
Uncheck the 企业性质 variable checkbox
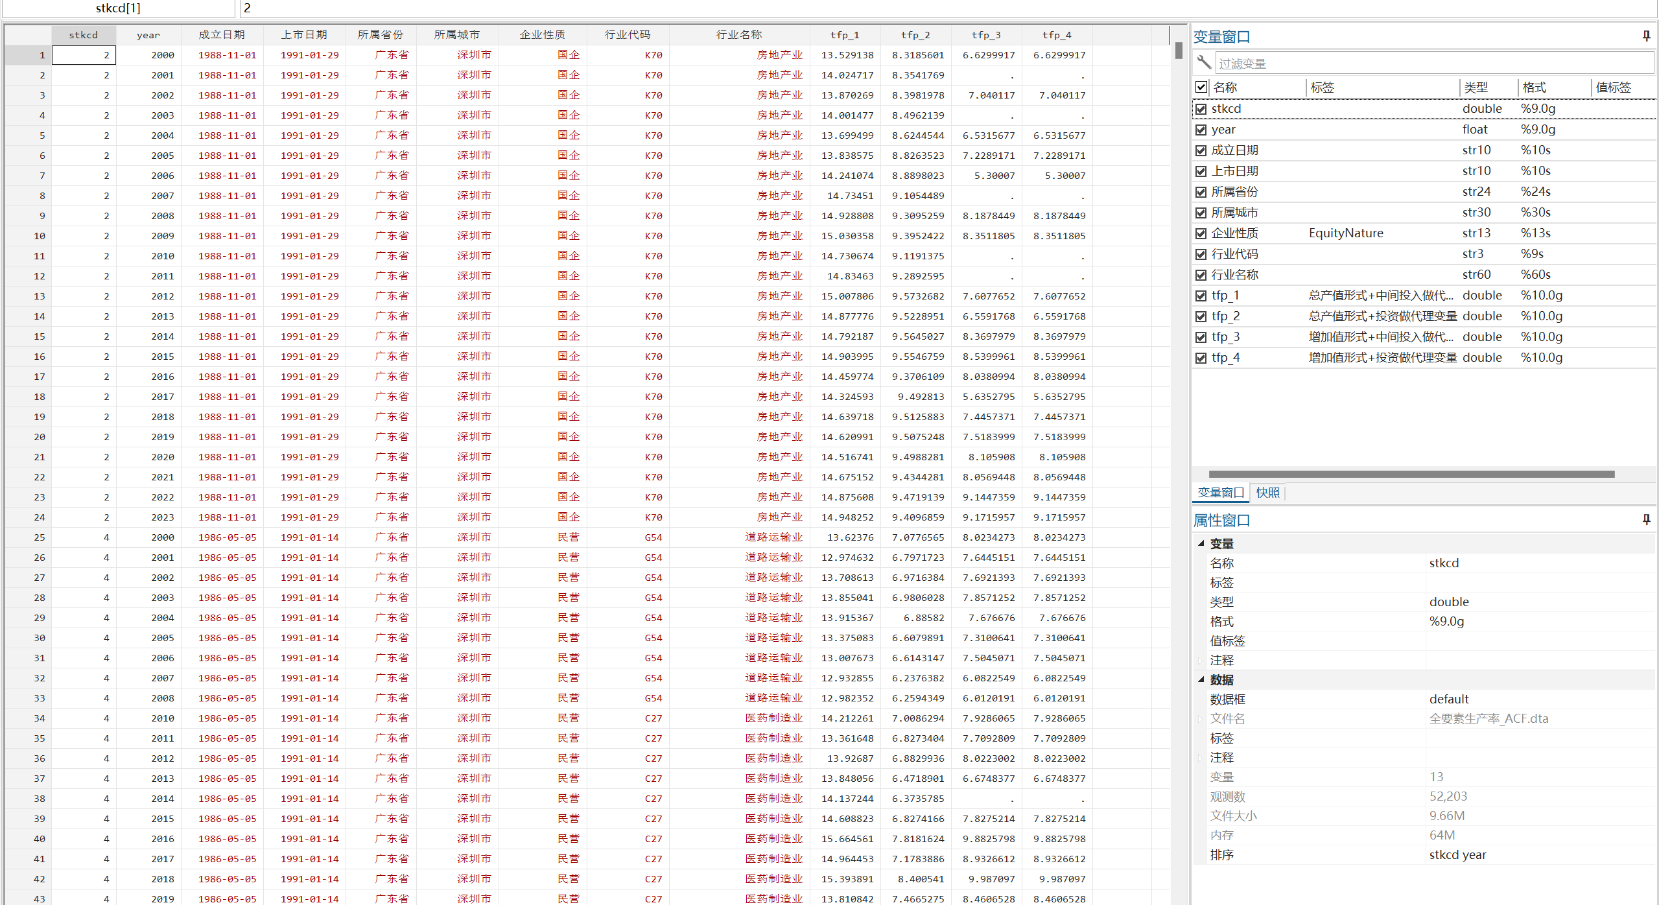coord(1201,233)
